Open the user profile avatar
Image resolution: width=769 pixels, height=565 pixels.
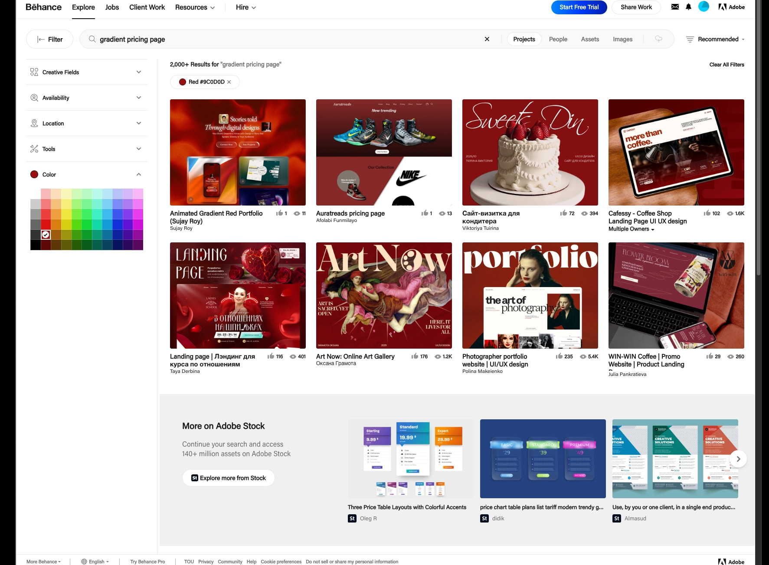tap(704, 7)
